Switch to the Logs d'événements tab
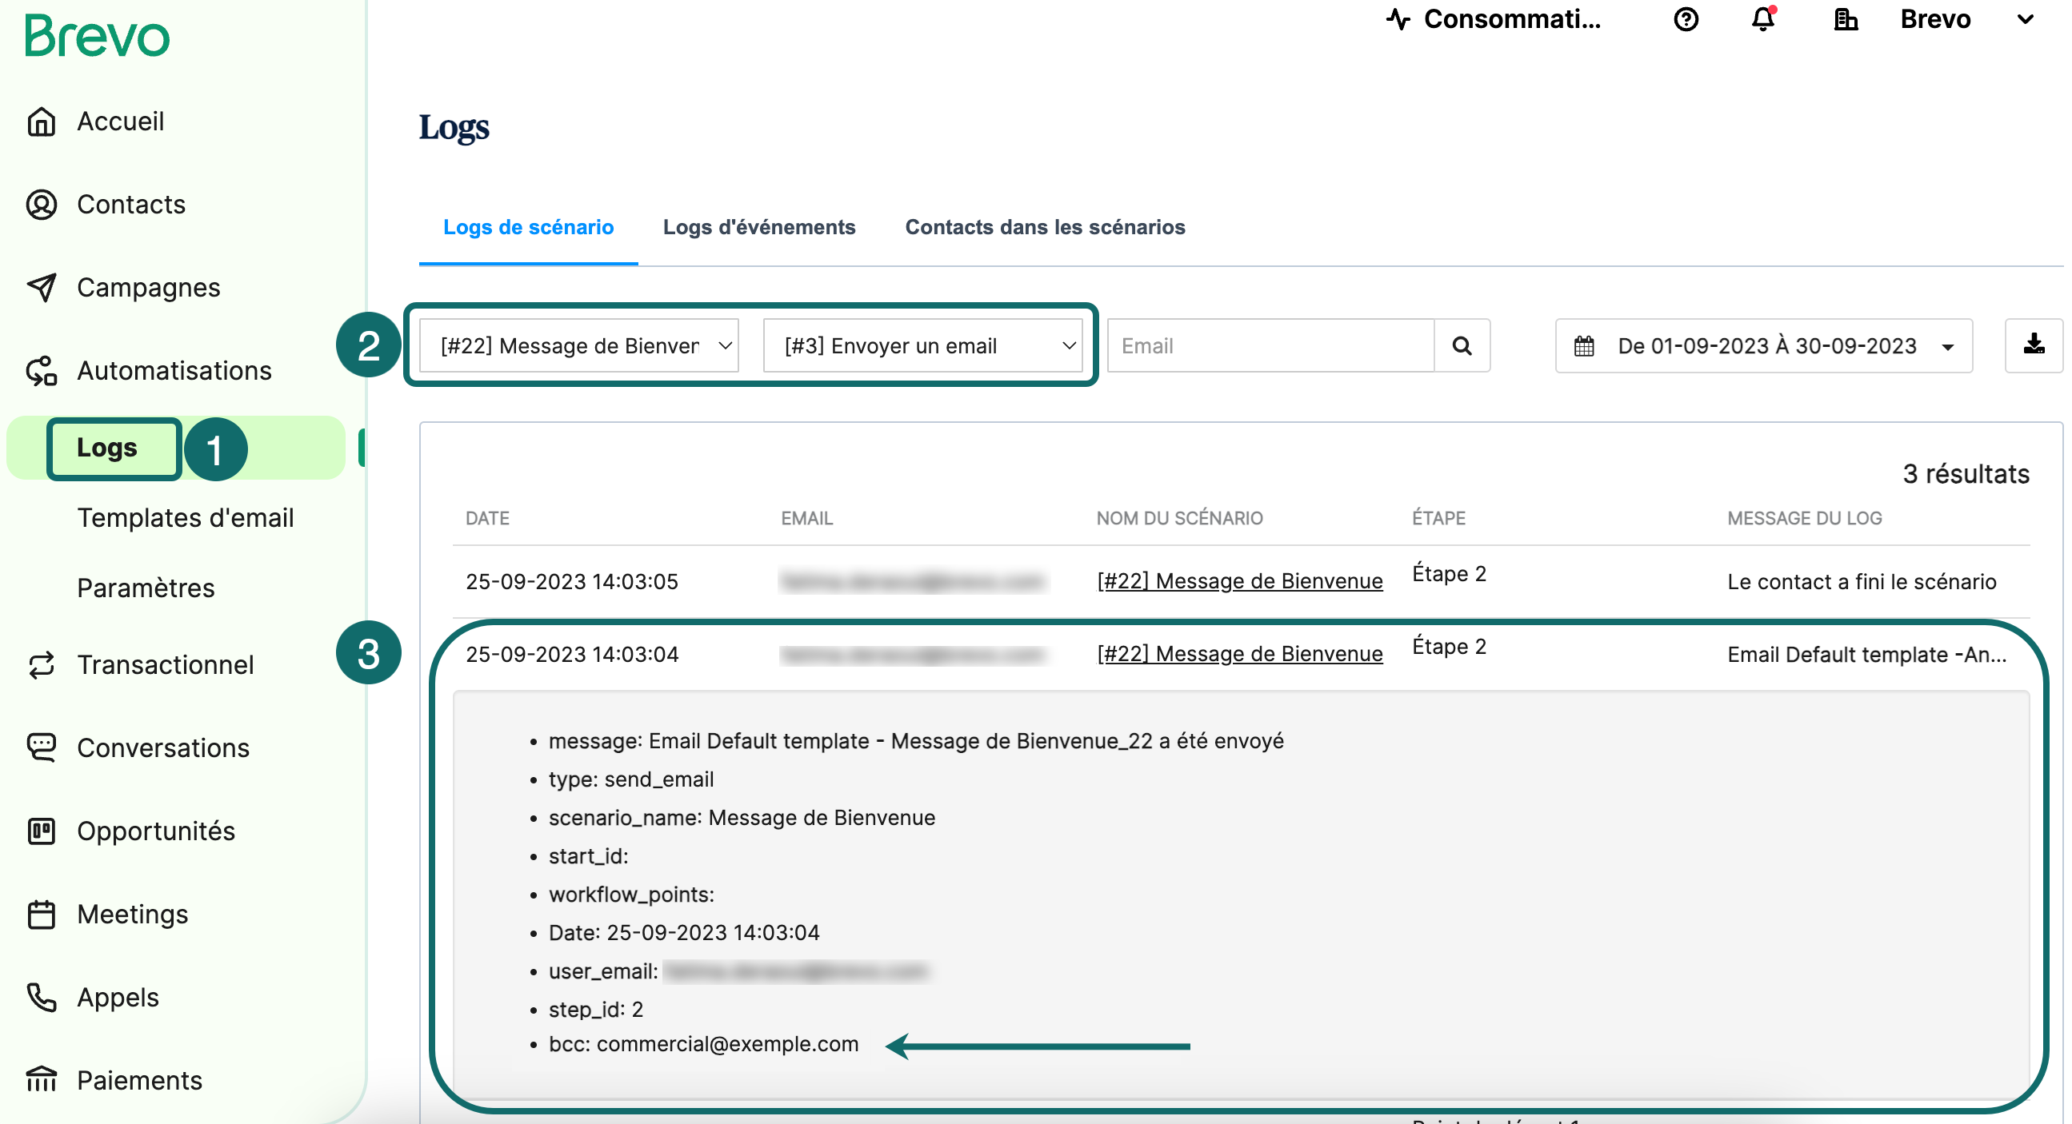 [759, 228]
